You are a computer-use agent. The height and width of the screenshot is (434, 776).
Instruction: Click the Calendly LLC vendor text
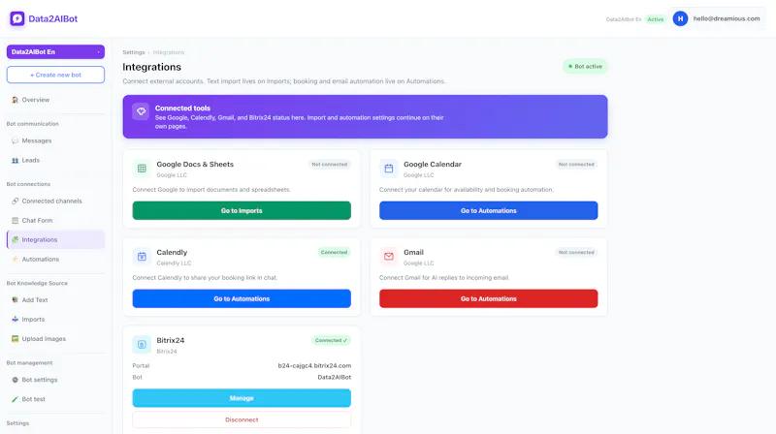174,263
